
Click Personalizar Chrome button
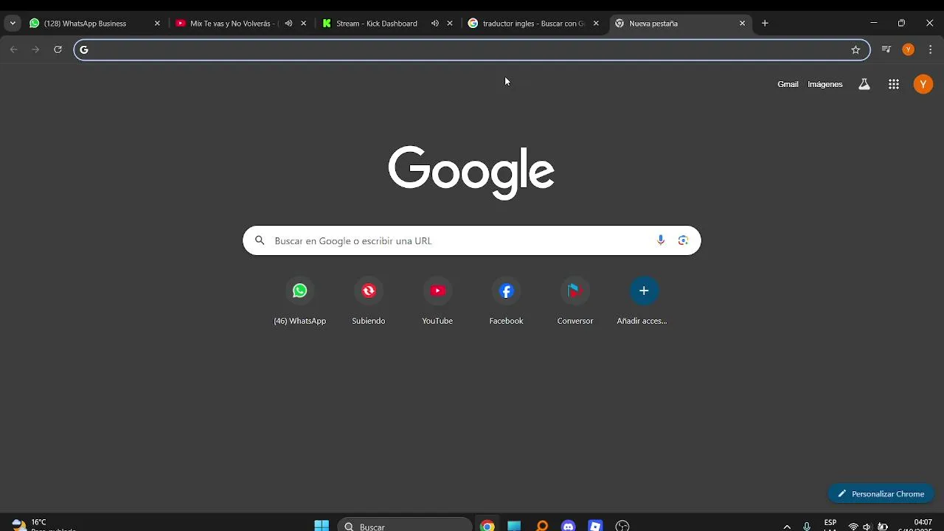point(881,494)
